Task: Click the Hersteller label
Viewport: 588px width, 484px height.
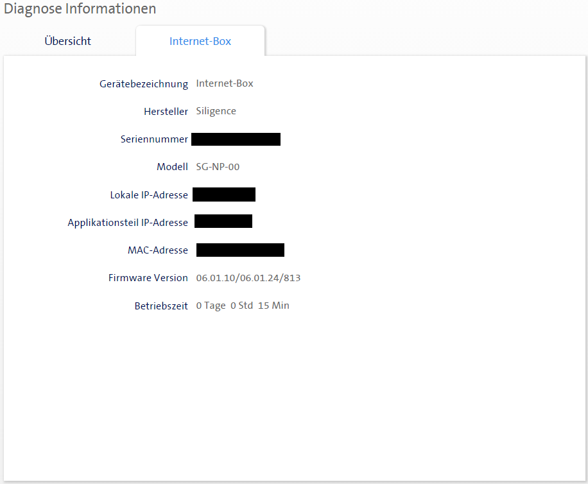Action: point(166,112)
